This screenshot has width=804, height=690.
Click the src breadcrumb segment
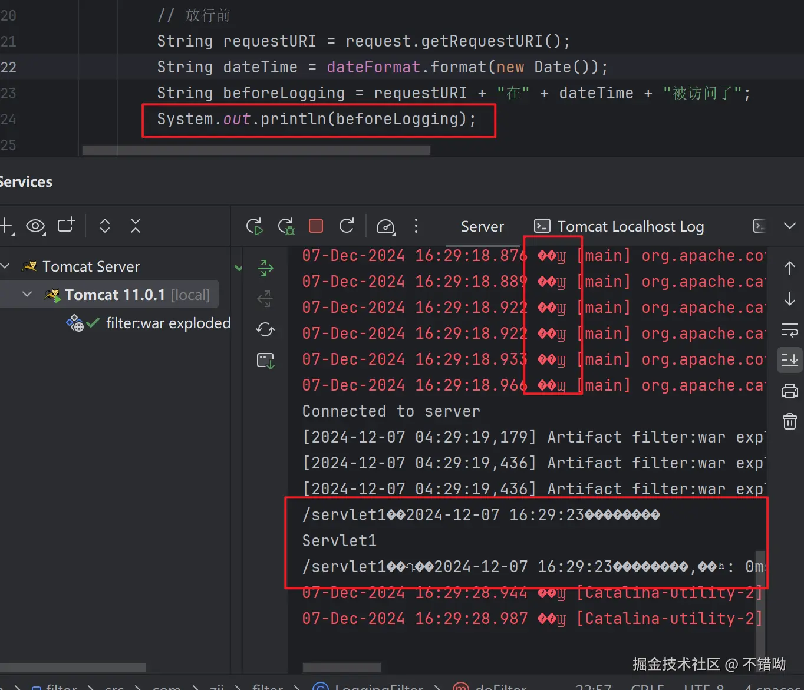114,686
